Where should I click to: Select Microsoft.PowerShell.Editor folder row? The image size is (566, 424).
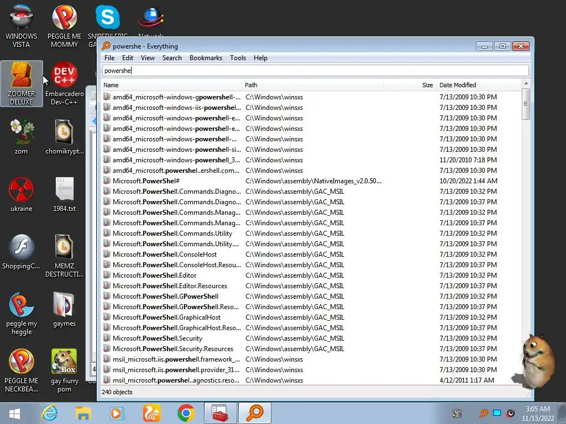coord(312,275)
